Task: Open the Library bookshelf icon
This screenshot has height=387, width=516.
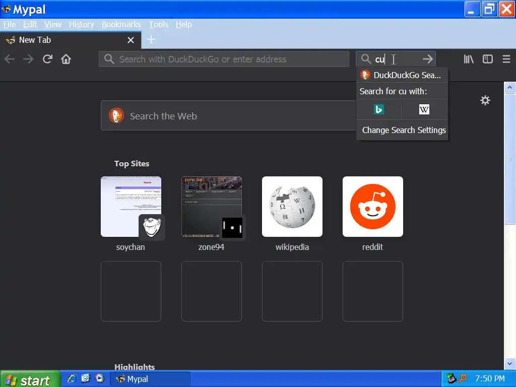Action: pyautogui.click(x=469, y=59)
